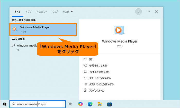Click the pin icon beside タスク バーにピン留めする
The width and height of the screenshot is (180, 108).
click(x=85, y=84)
